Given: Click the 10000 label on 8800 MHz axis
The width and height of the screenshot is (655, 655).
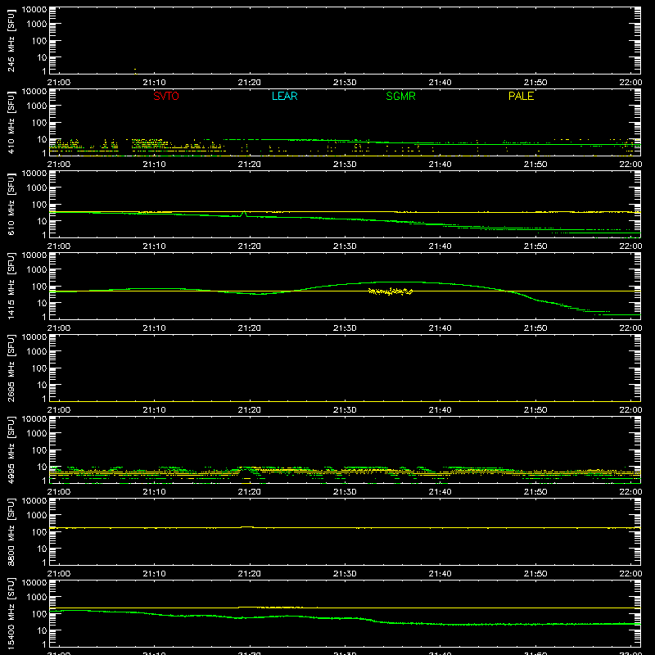Looking at the screenshot, I should click(34, 501).
